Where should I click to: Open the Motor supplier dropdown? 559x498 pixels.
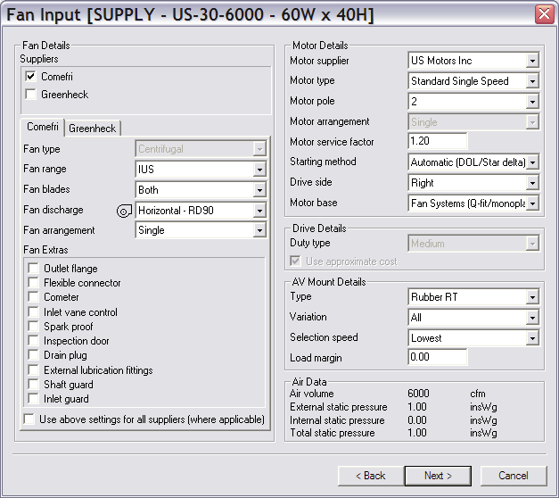coord(532,61)
